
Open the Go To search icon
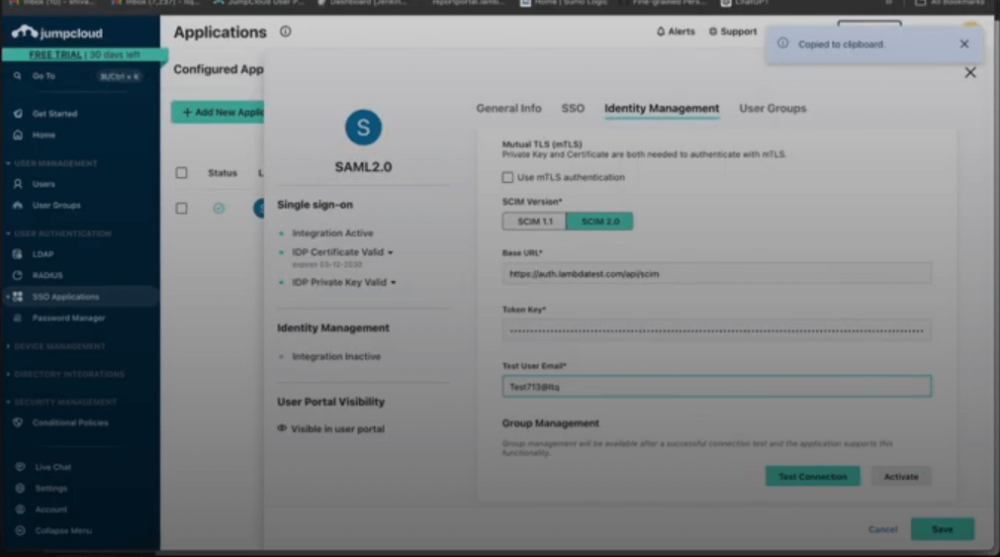tap(17, 76)
